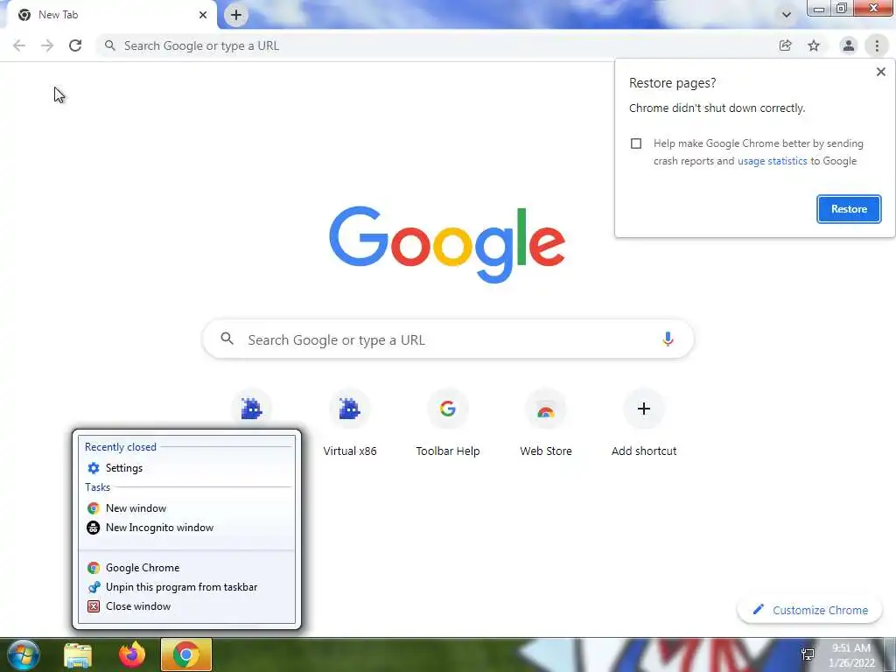This screenshot has height=672, width=896.
Task: Click the Customize Chrome button
Action: [811, 610]
